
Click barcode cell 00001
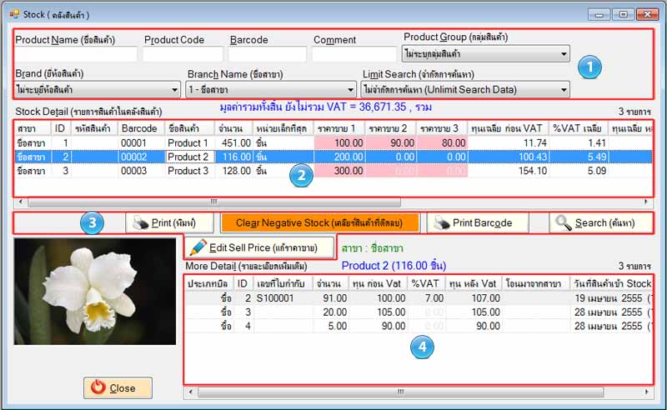(x=133, y=142)
